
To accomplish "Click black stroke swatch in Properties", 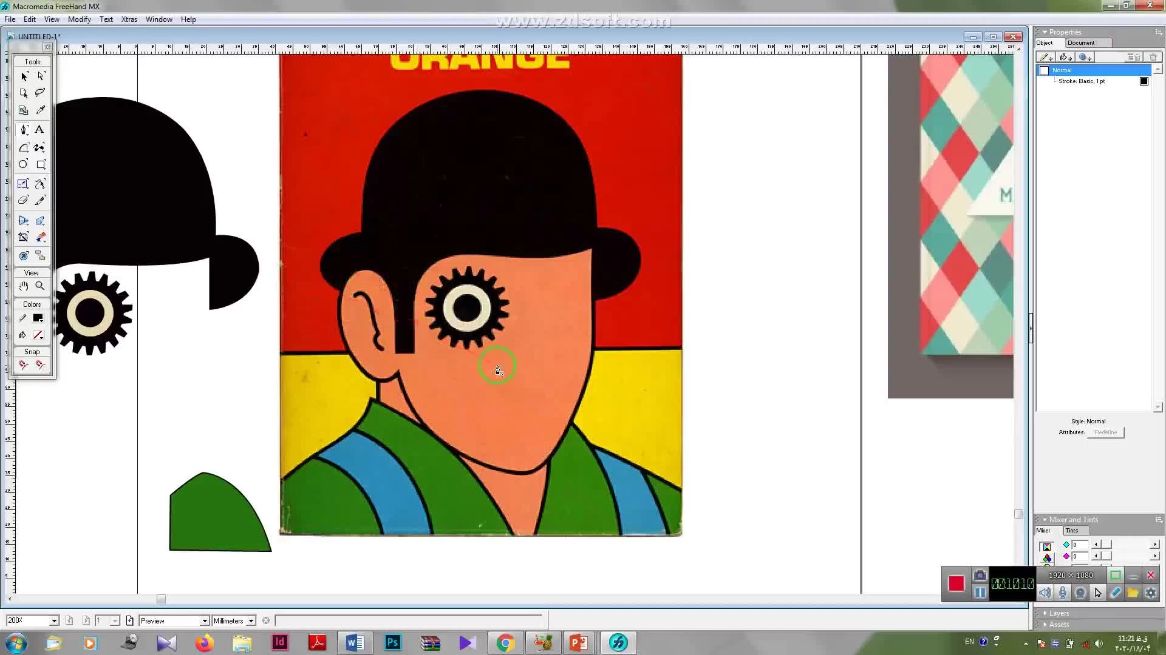I will point(1144,81).
